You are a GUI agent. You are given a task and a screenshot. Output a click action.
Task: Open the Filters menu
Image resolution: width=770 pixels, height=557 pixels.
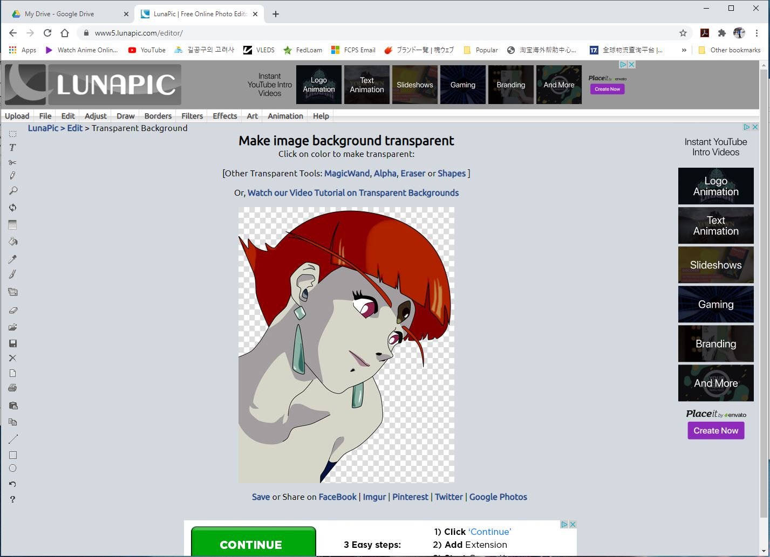192,116
